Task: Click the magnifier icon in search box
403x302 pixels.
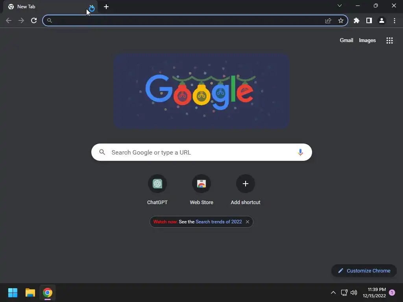Action: coord(102,152)
